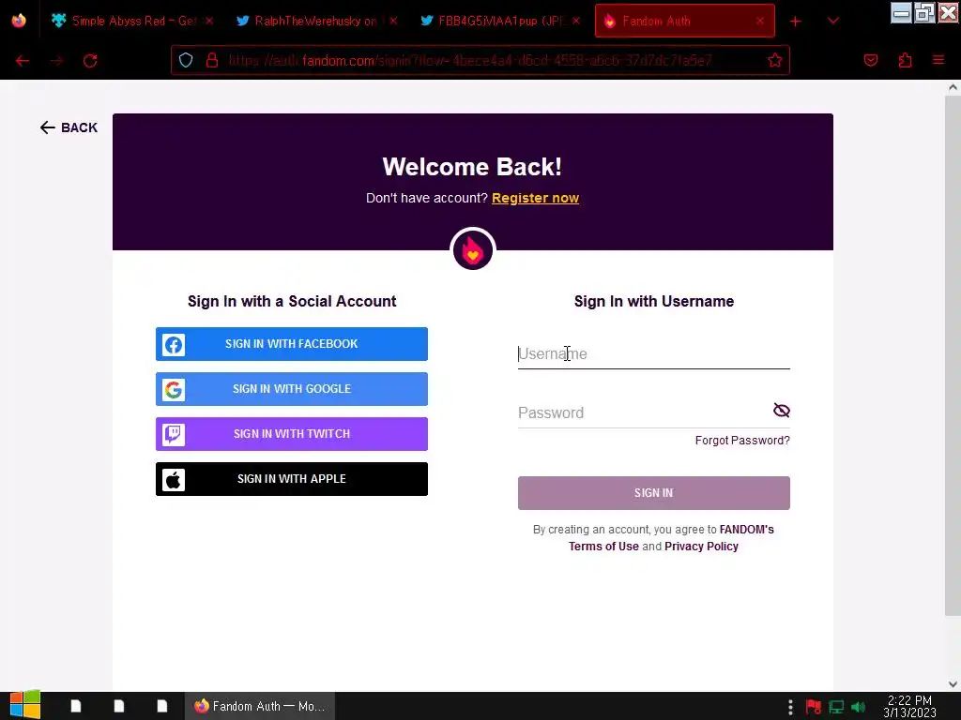Switch to the FBB4G5jVIAA1pup image tab
This screenshot has width=961, height=720.
(500, 21)
